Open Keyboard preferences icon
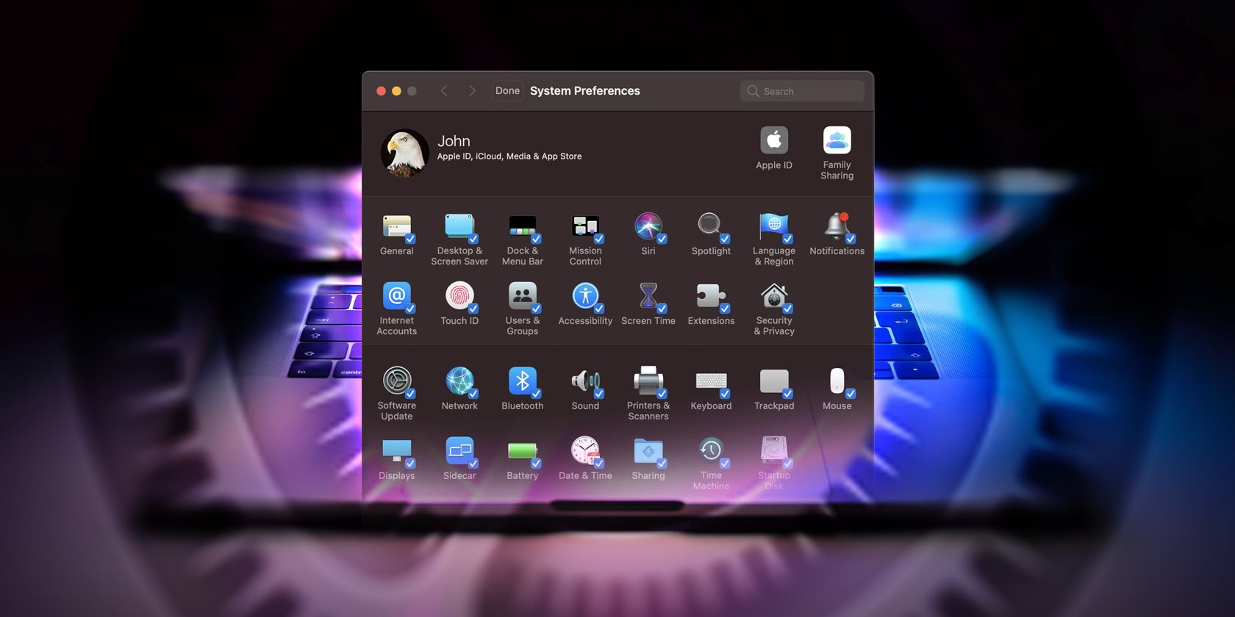This screenshot has width=1235, height=617. tap(711, 381)
